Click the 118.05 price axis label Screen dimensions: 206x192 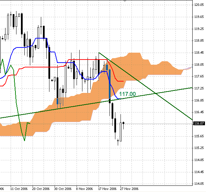click(199, 65)
